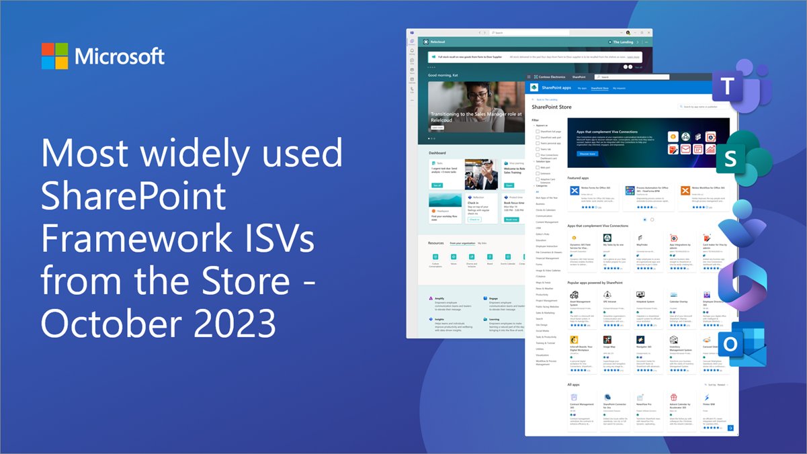
Task: Open Chat in the Teams sidebar
Action: [412, 60]
